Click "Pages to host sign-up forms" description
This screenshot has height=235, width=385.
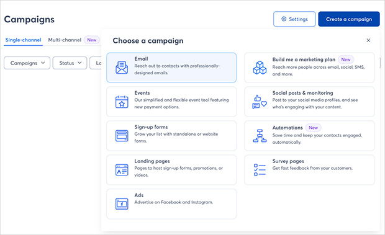pyautogui.click(x=178, y=172)
